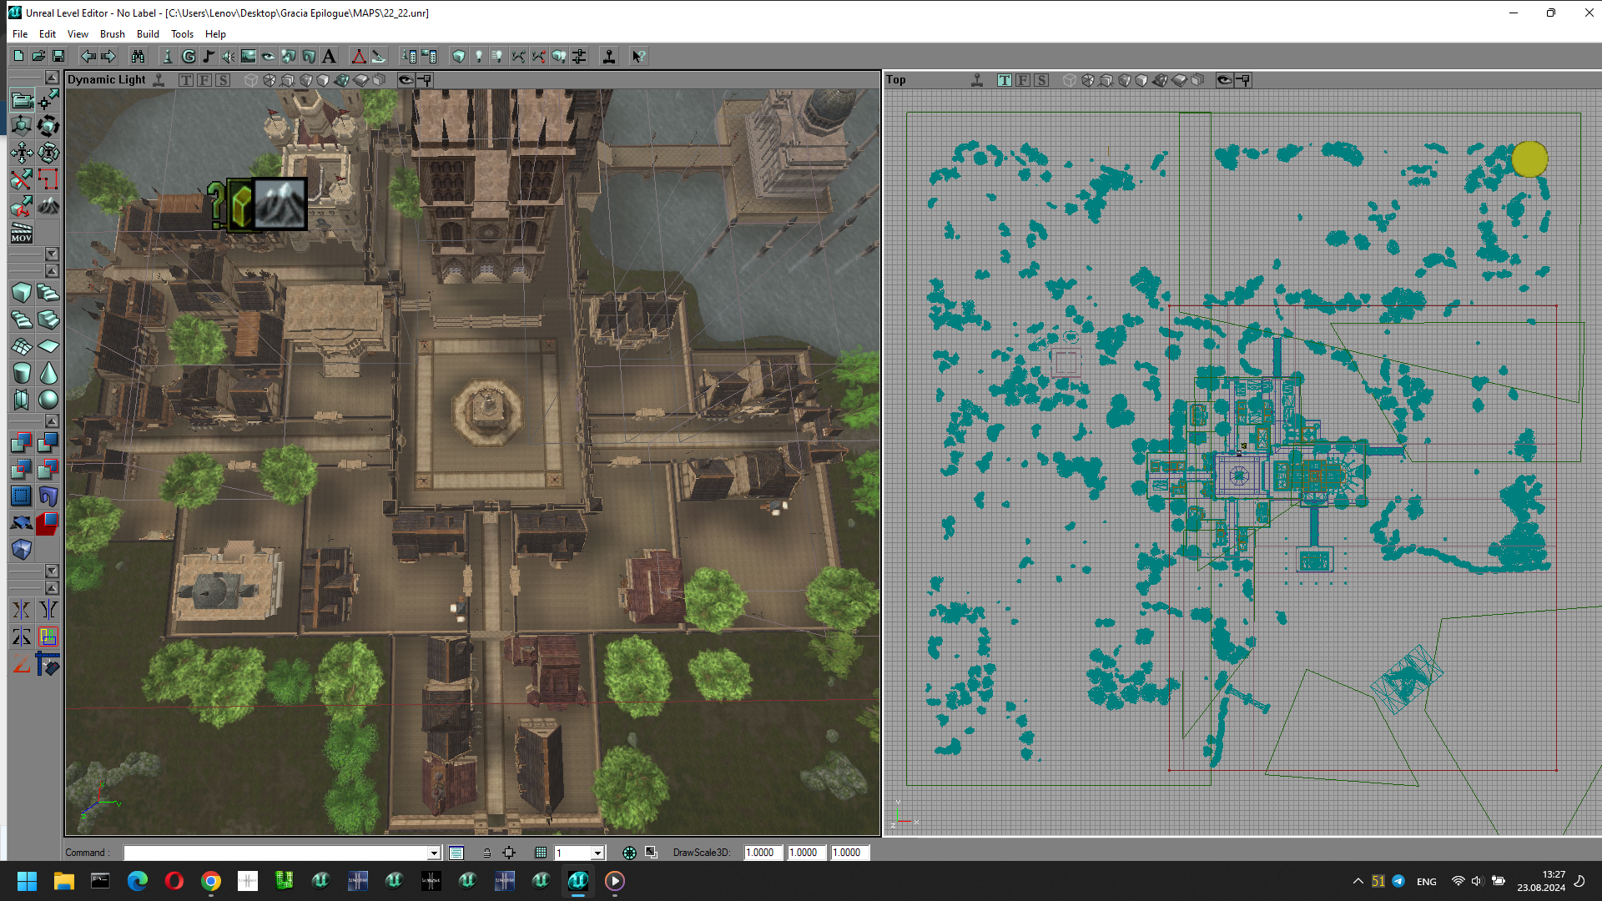Save the current map
The height and width of the screenshot is (901, 1602).
tap(58, 56)
